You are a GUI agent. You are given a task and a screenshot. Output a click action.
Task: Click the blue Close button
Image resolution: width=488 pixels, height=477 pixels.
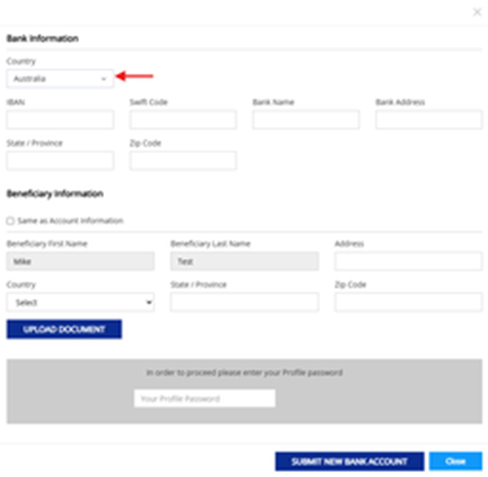(x=455, y=462)
